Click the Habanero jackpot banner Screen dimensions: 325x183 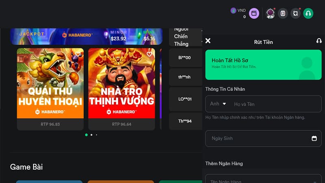point(86,37)
